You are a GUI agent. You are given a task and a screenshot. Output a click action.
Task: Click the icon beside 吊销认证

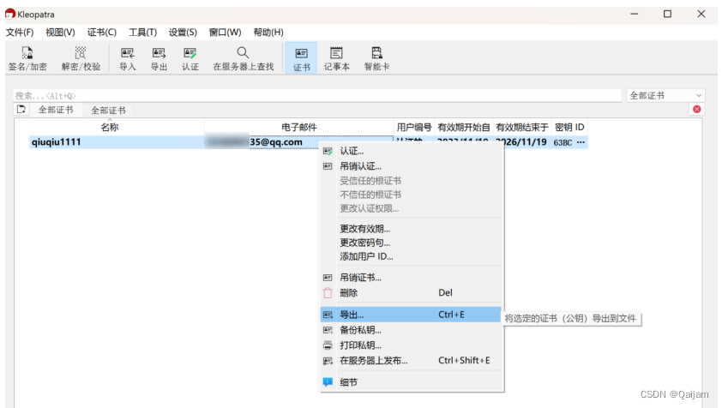pos(328,166)
